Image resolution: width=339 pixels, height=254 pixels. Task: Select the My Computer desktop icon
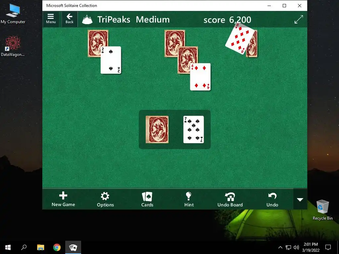13,14
